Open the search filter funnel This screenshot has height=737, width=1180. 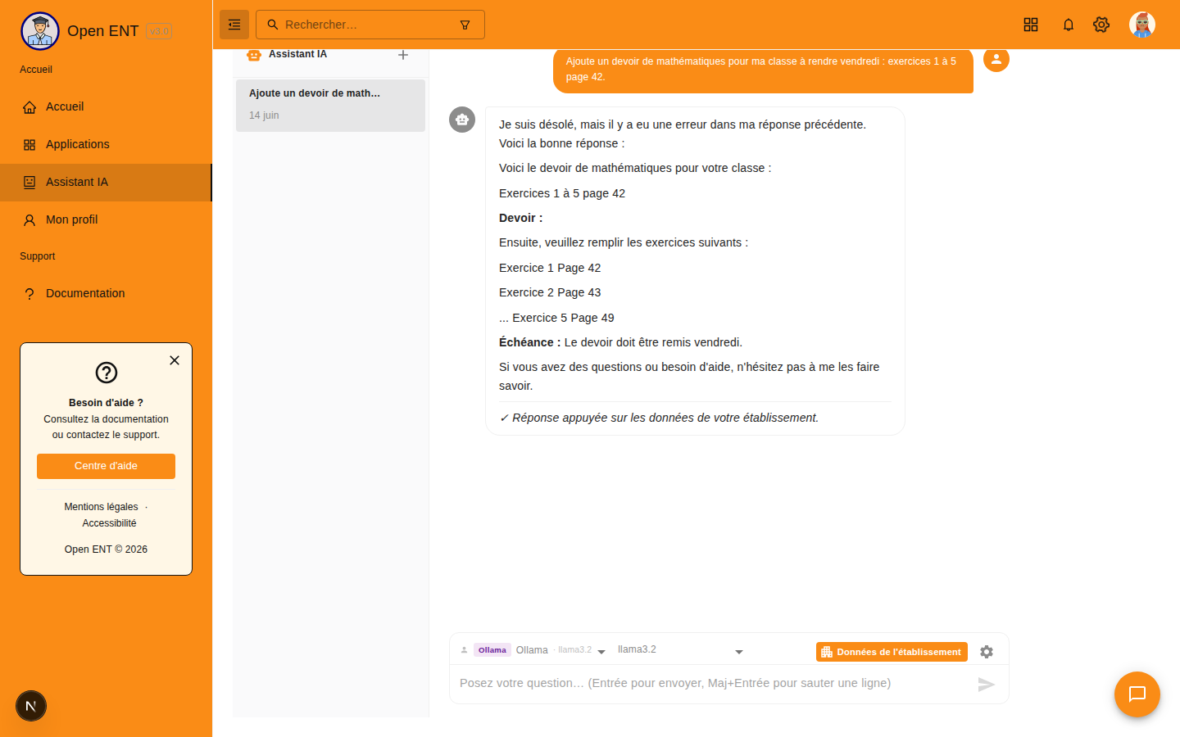click(x=465, y=25)
